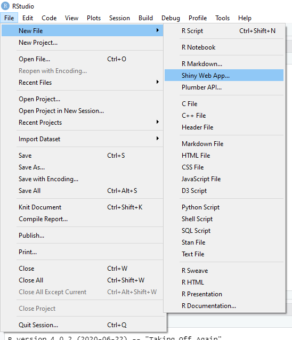The width and height of the screenshot is (292, 340).
Task: Expand the Recent Files submenu arrow
Action: [158, 82]
